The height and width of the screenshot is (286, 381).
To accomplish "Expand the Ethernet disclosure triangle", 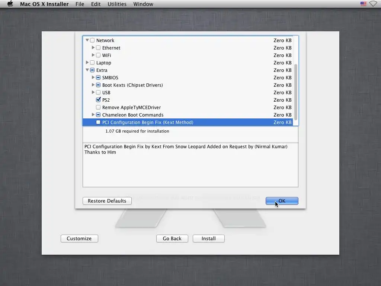I will 93,48.
